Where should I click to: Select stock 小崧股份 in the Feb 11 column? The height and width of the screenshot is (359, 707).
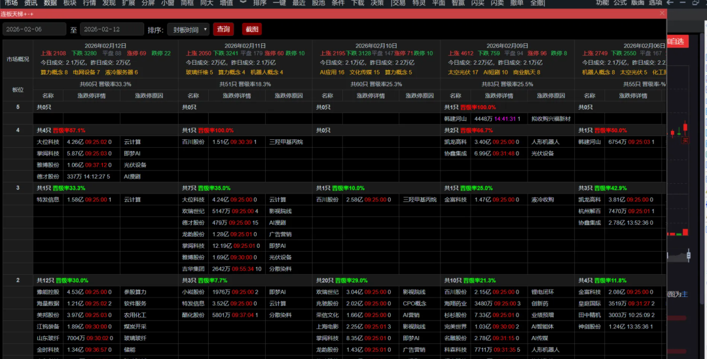pyautogui.click(x=193, y=292)
